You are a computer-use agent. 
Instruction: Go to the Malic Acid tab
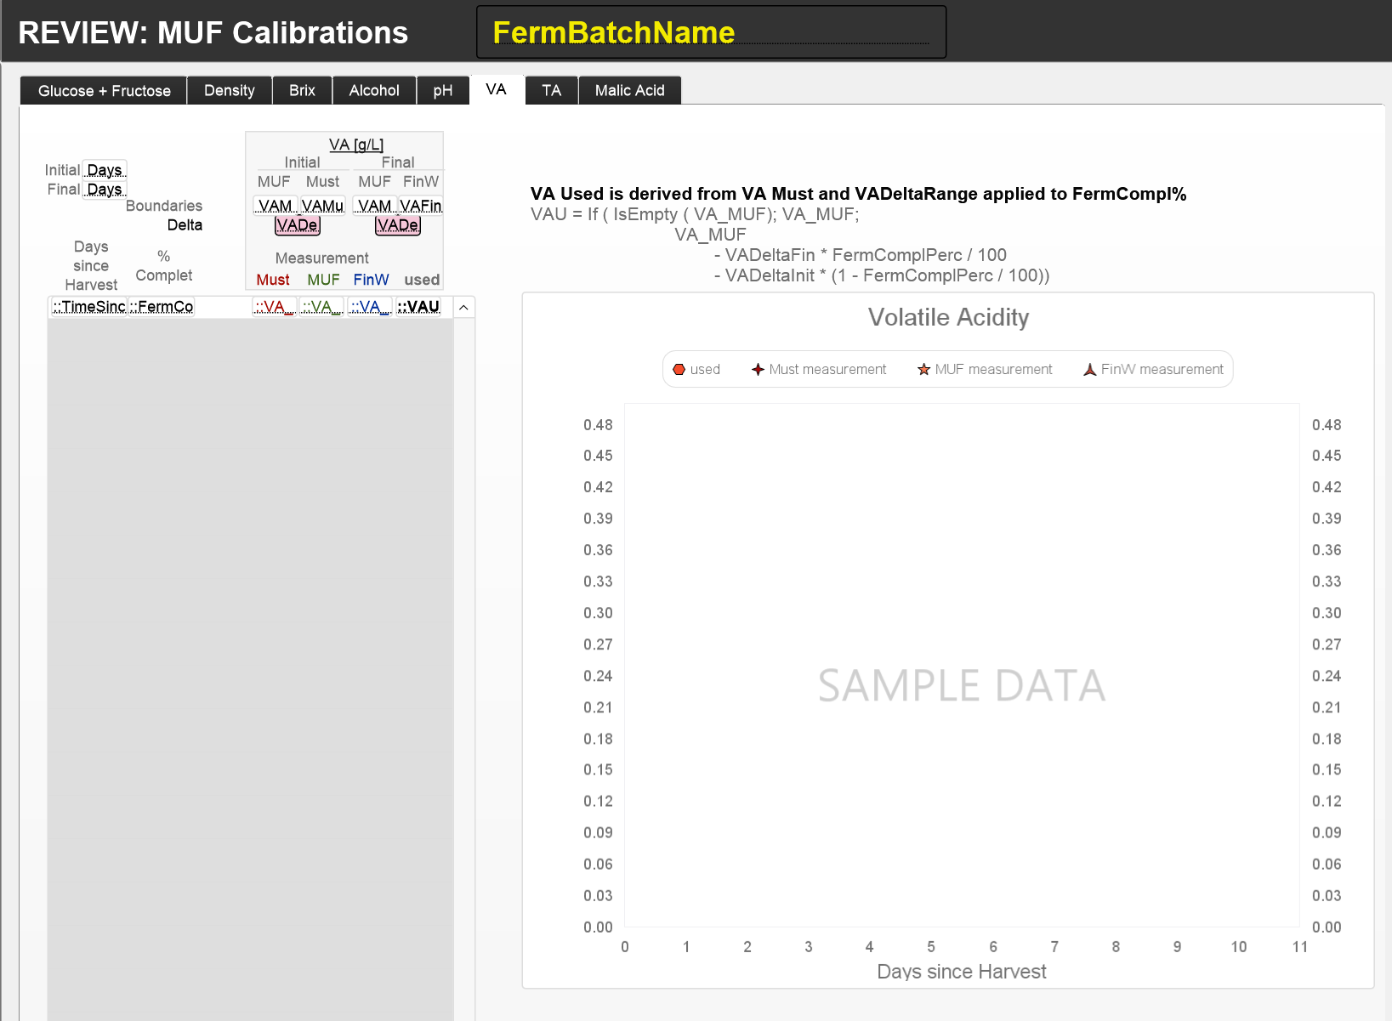(x=630, y=91)
